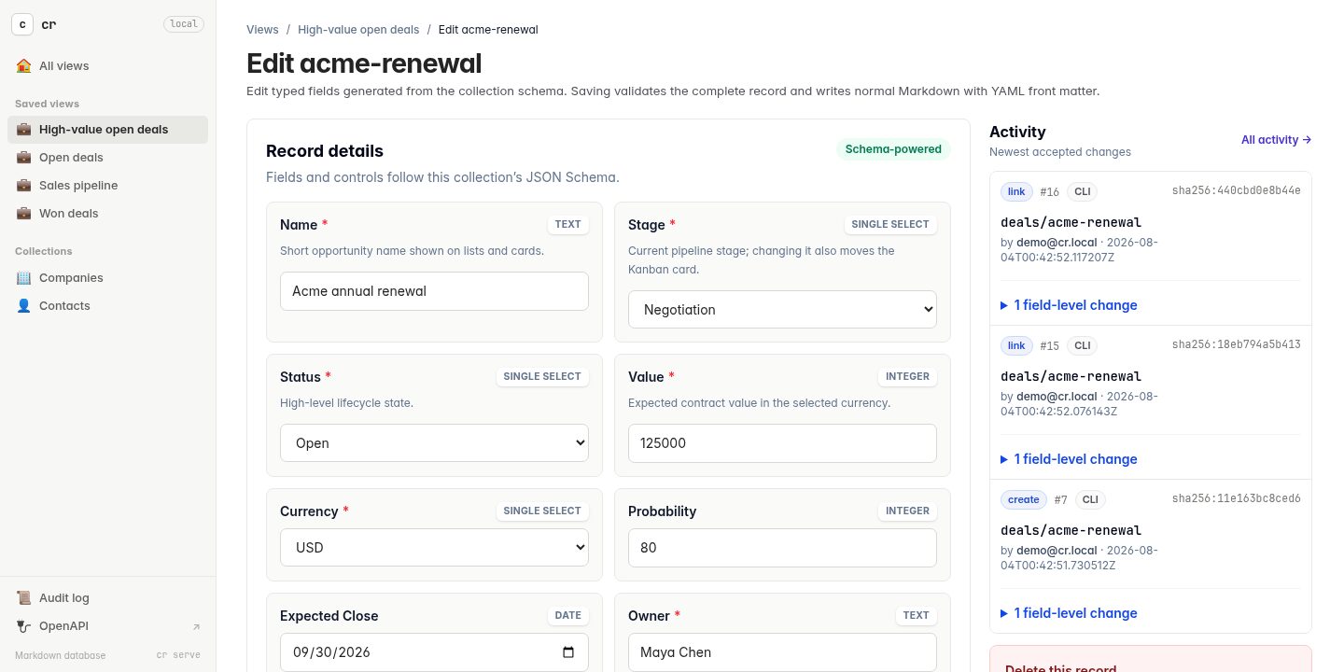Click the house icon beside All views
The image size is (1344, 672).
point(23,66)
